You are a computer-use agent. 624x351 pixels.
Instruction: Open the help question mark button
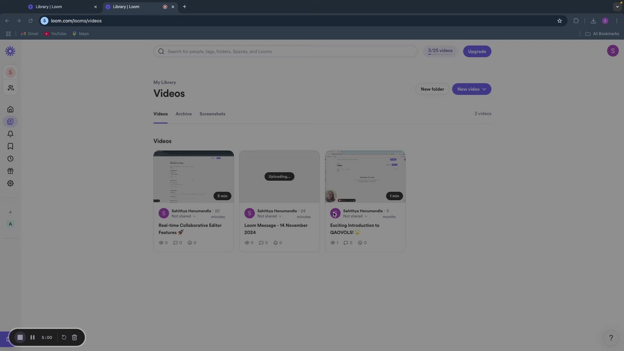[611, 337]
